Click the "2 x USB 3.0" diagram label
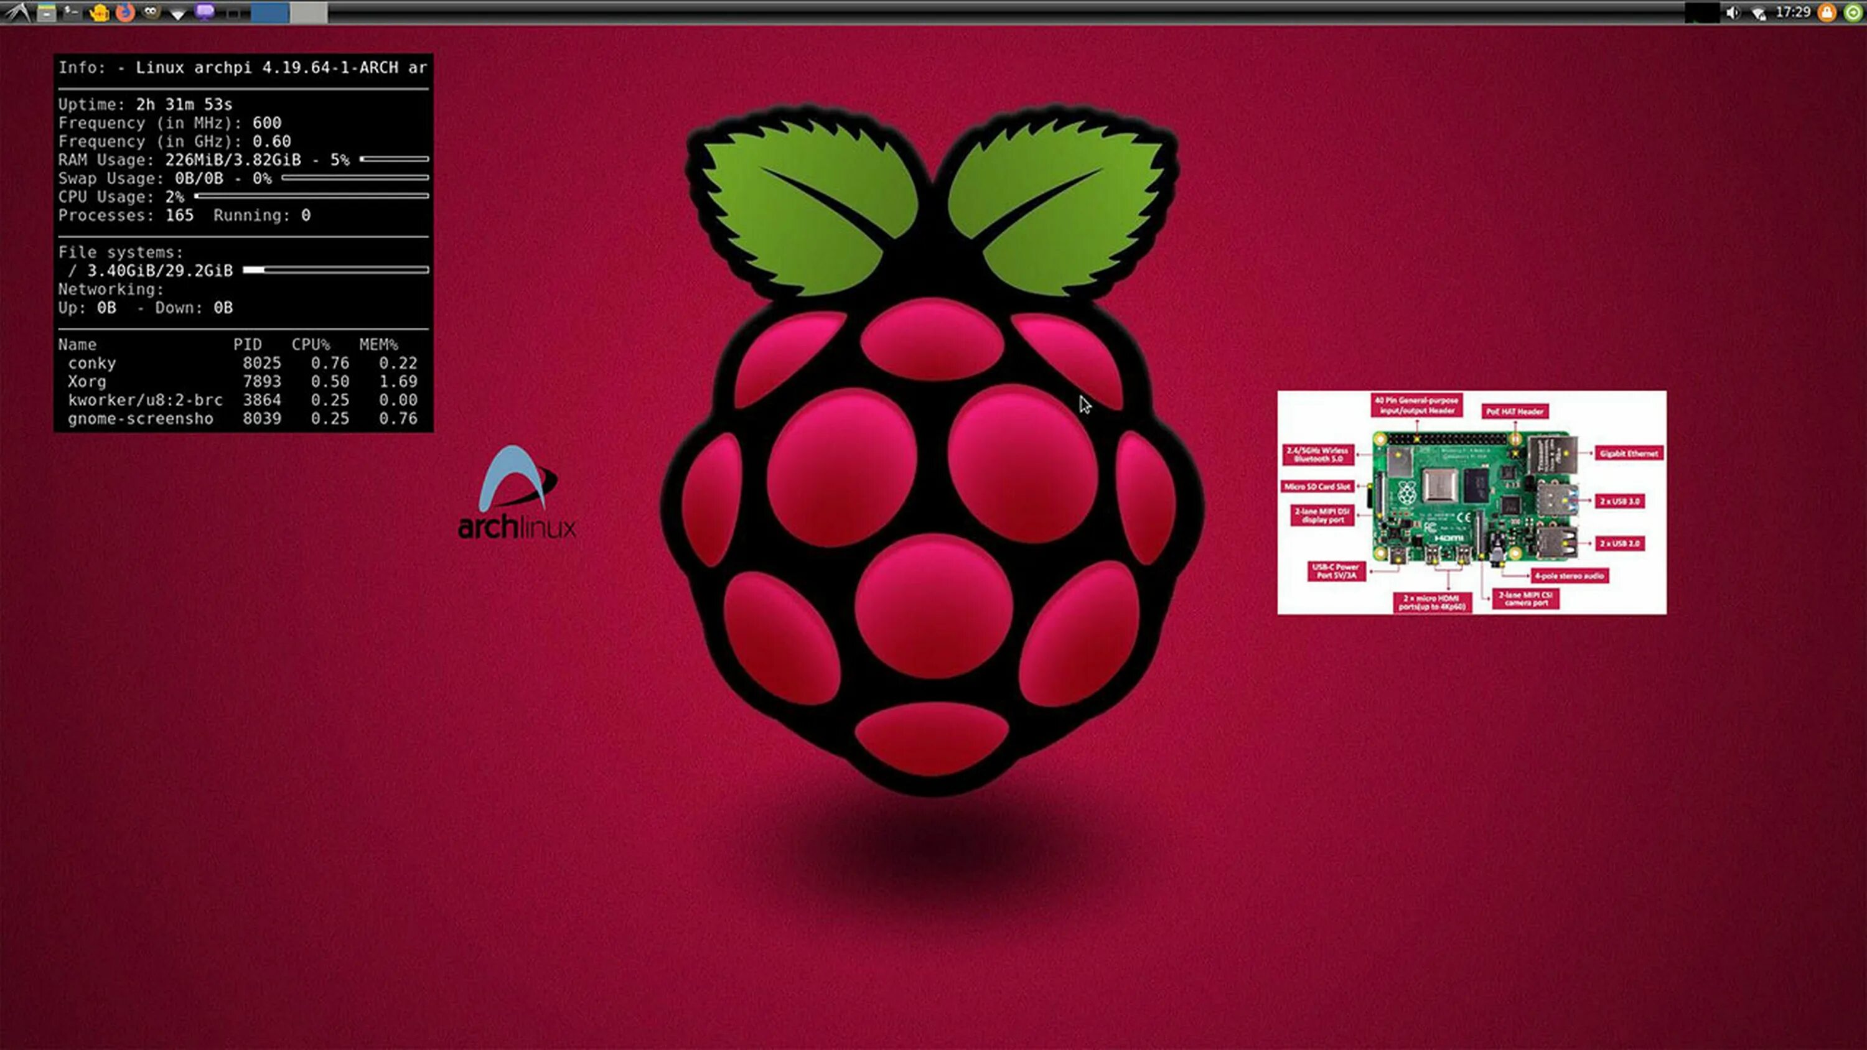The image size is (1867, 1050). click(1620, 501)
